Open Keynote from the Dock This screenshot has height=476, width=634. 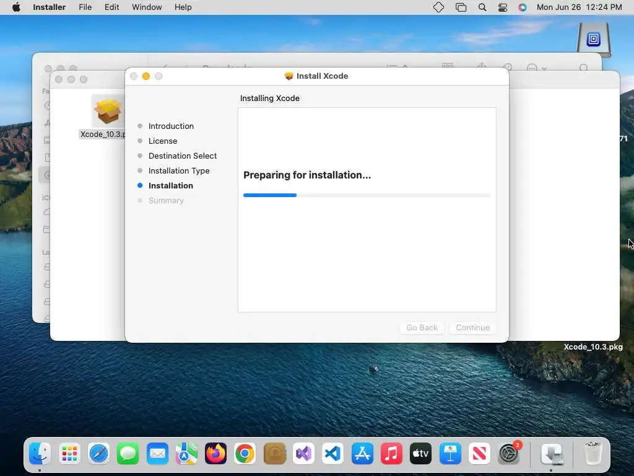[x=450, y=453]
